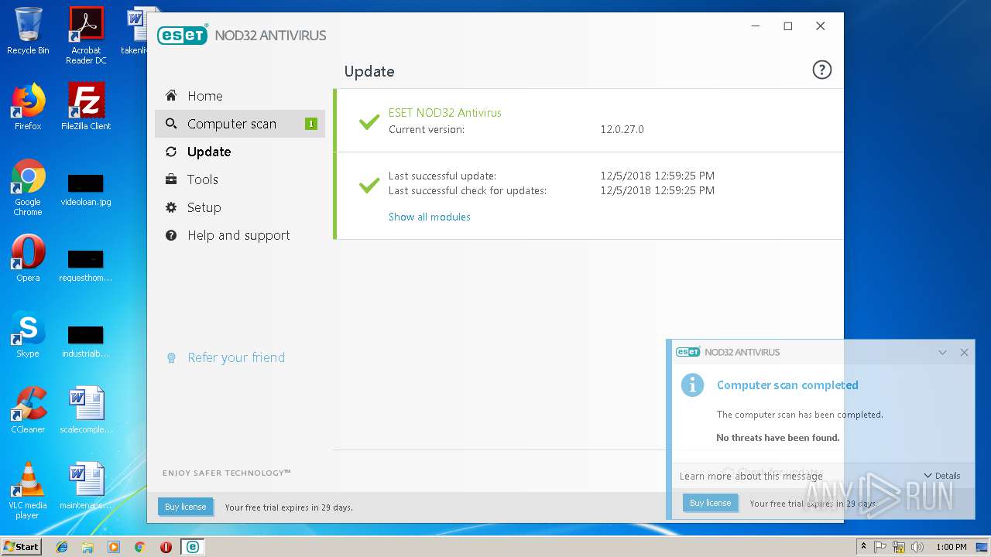
Task: Minimize the ESET window
Action: [756, 26]
